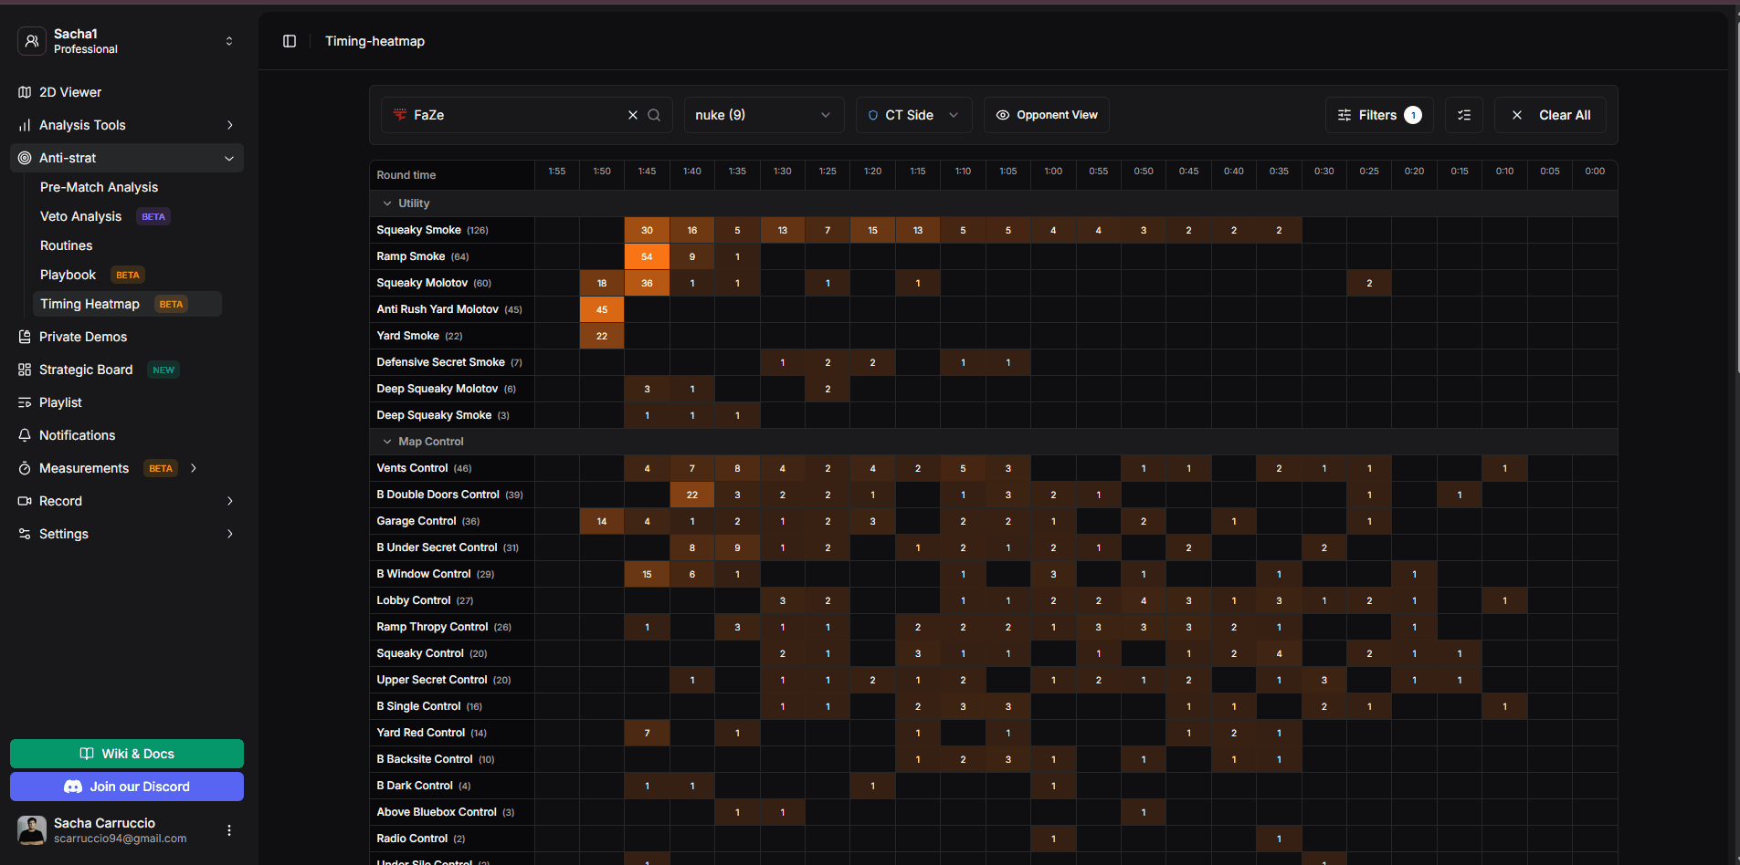Image resolution: width=1740 pixels, height=865 pixels.
Task: Click the Measurements stopwatch icon
Action: (24, 468)
